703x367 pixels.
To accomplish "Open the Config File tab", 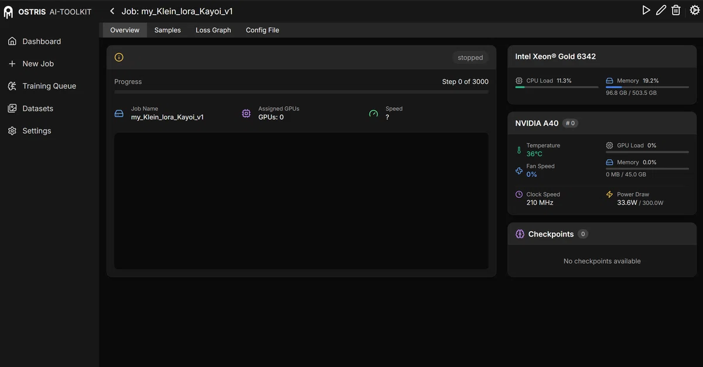I will (262, 30).
